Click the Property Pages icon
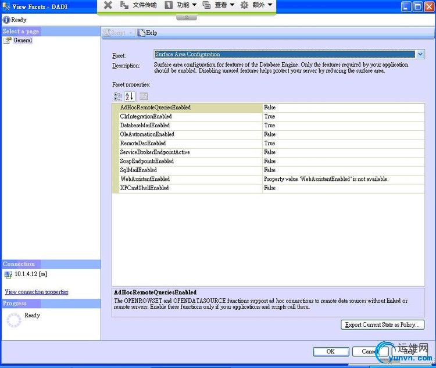 pos(144,97)
